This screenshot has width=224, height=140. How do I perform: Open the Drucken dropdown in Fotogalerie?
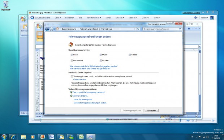click(120, 18)
